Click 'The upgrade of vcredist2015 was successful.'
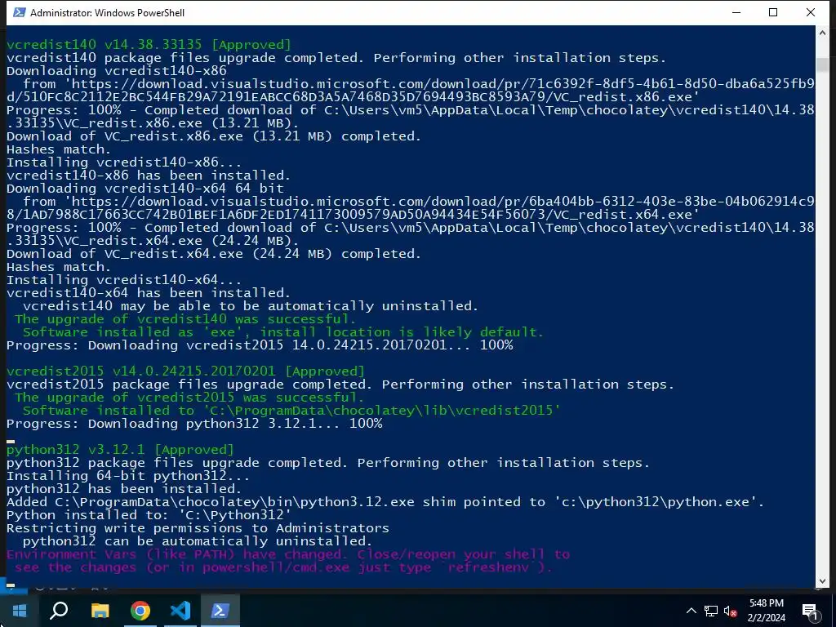836x627 pixels. point(189,398)
